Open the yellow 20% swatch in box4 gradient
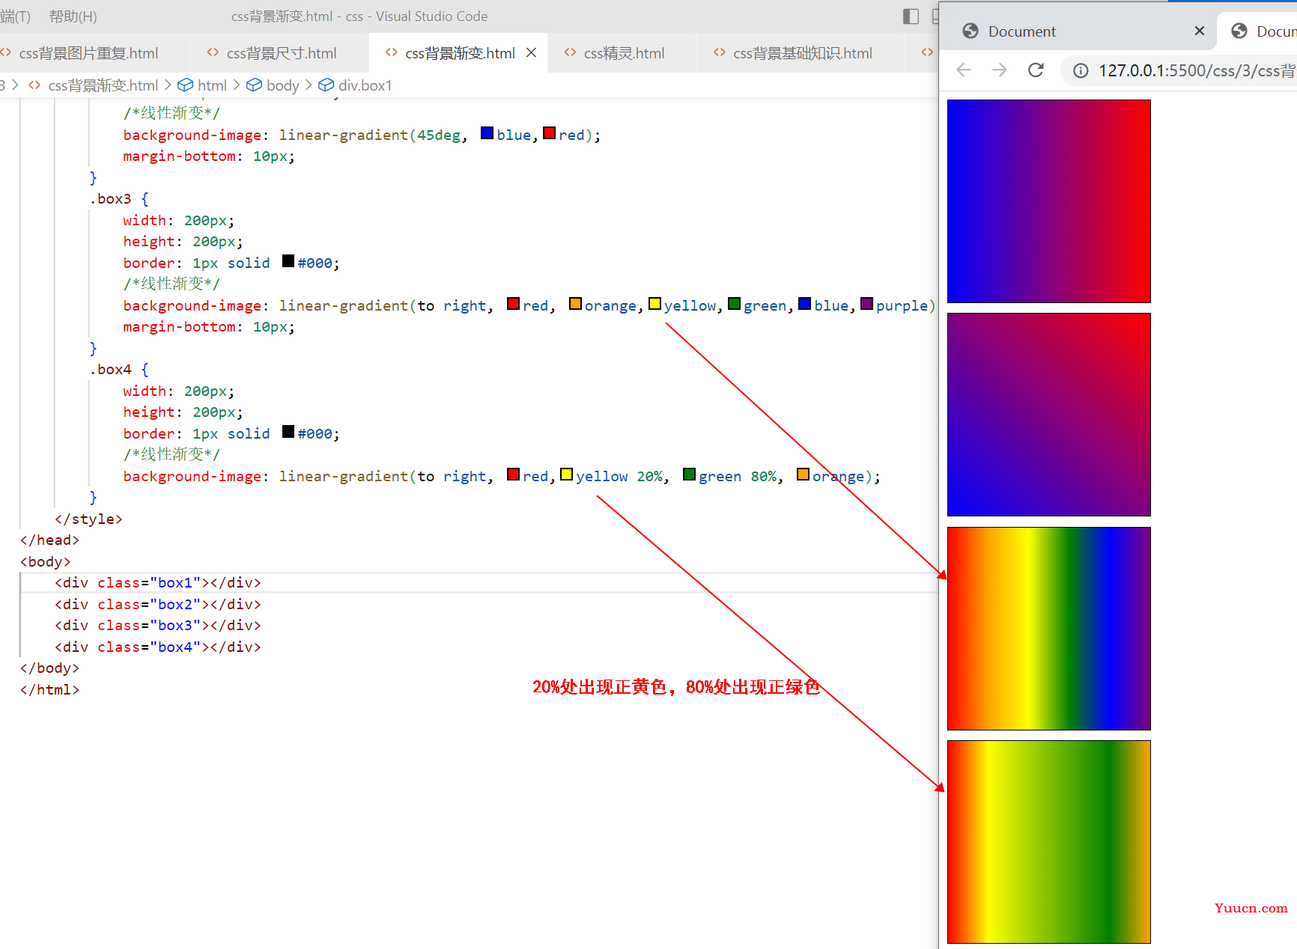Screen dimensions: 1297x949 click(566, 474)
